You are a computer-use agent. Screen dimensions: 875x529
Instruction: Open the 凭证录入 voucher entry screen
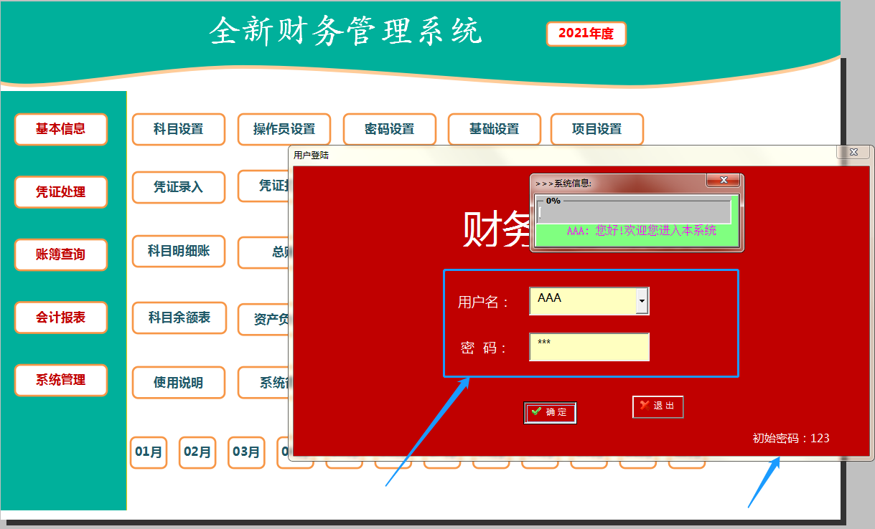(178, 186)
